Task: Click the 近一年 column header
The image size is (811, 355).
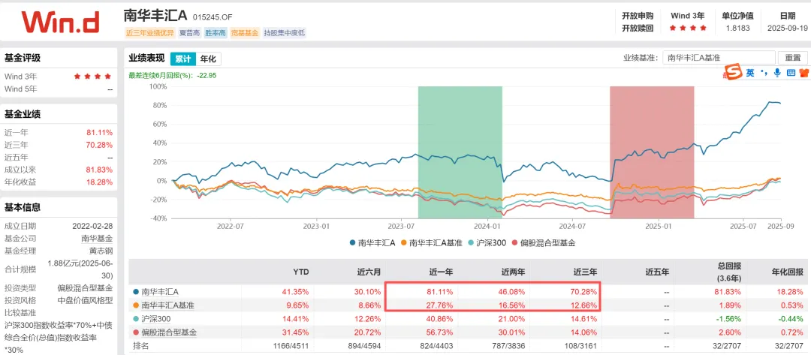Action: 442,272
